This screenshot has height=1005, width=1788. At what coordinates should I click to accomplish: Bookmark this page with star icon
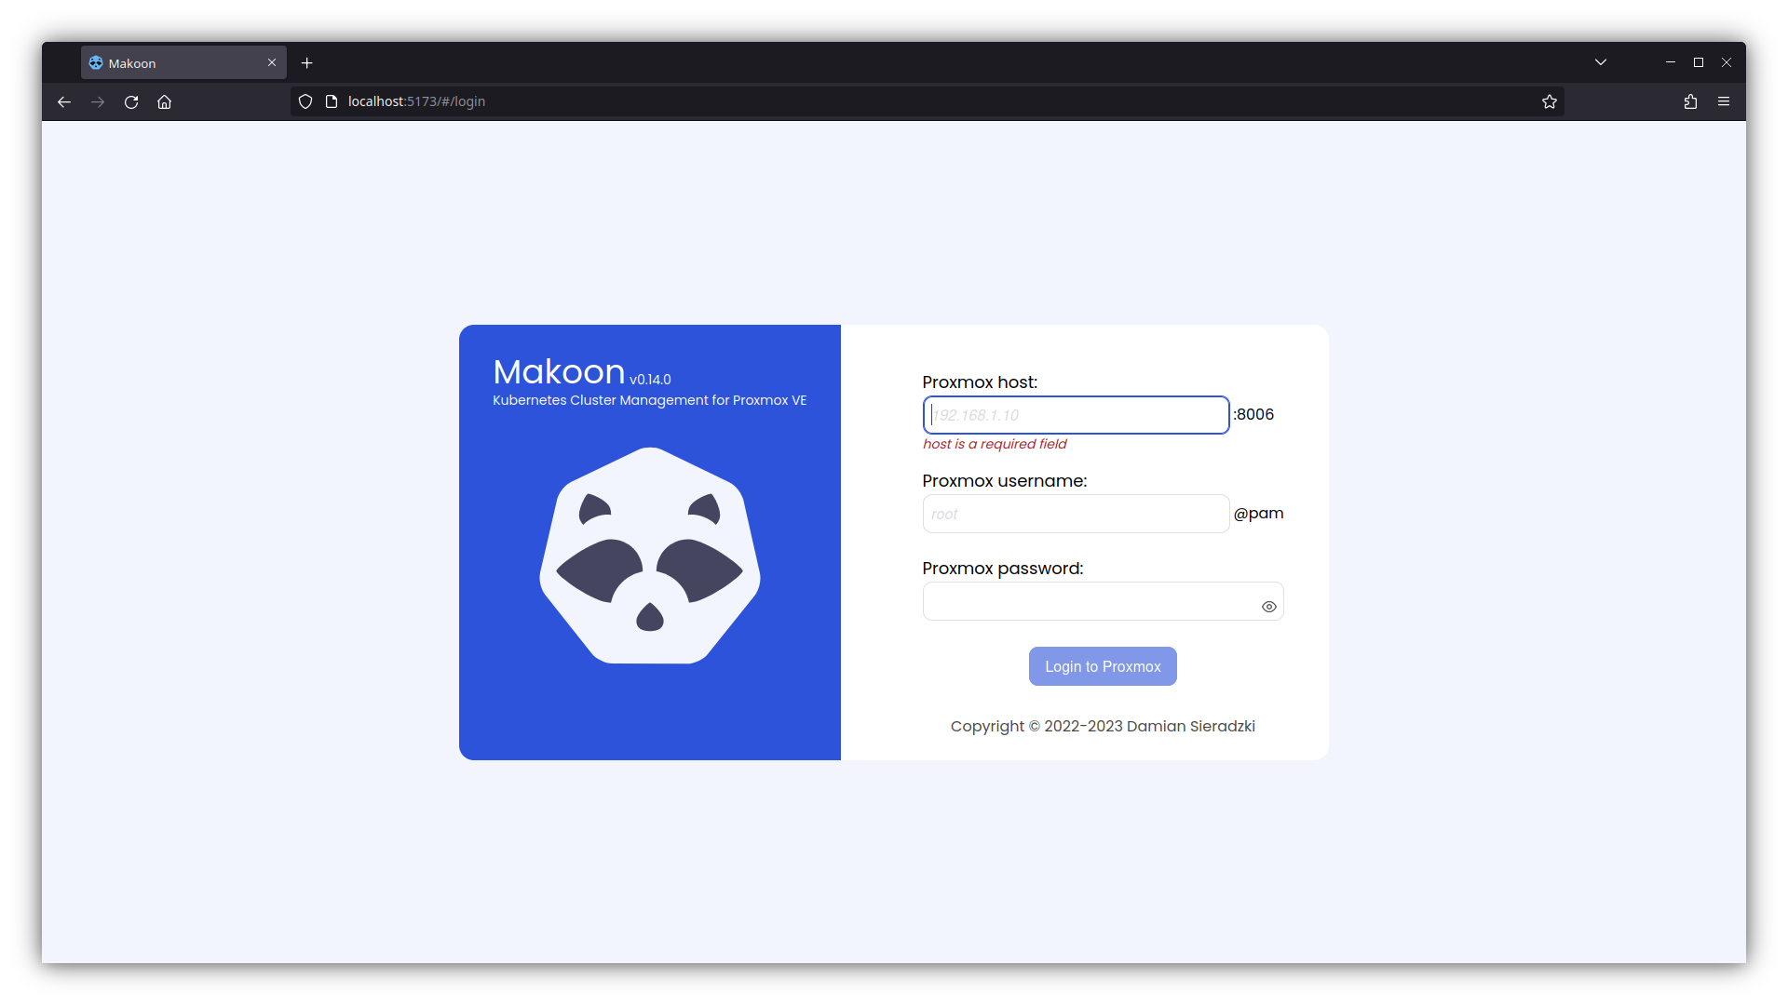(x=1549, y=101)
